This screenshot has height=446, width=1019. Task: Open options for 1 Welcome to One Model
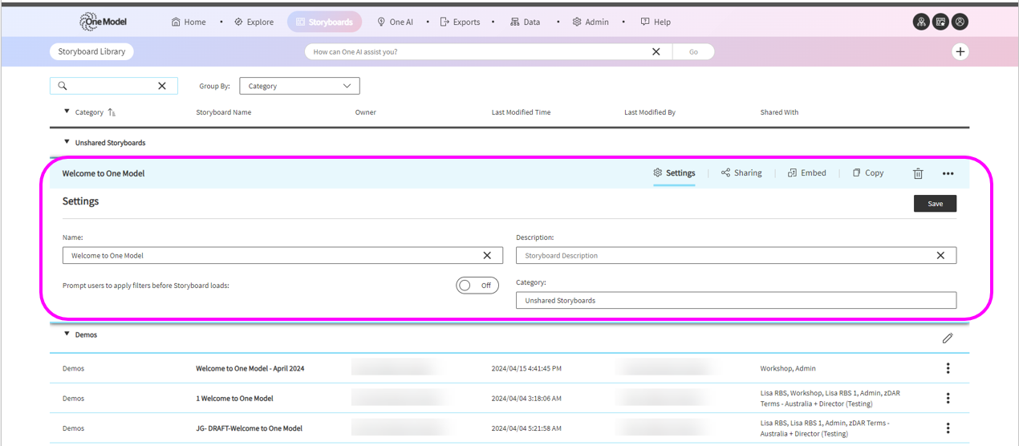[x=948, y=399]
